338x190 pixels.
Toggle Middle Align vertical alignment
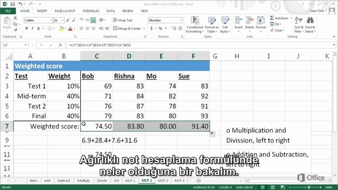click(x=87, y=20)
